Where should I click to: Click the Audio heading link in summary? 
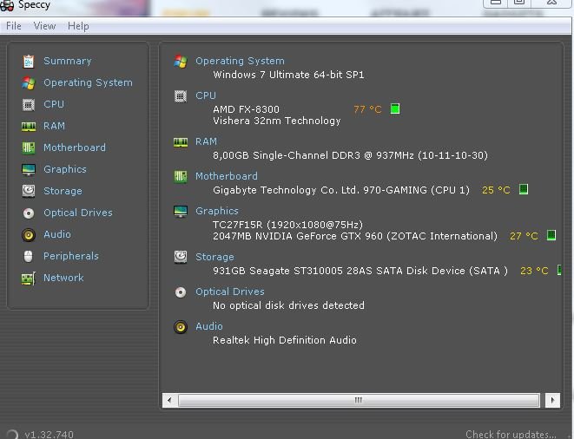pos(209,326)
